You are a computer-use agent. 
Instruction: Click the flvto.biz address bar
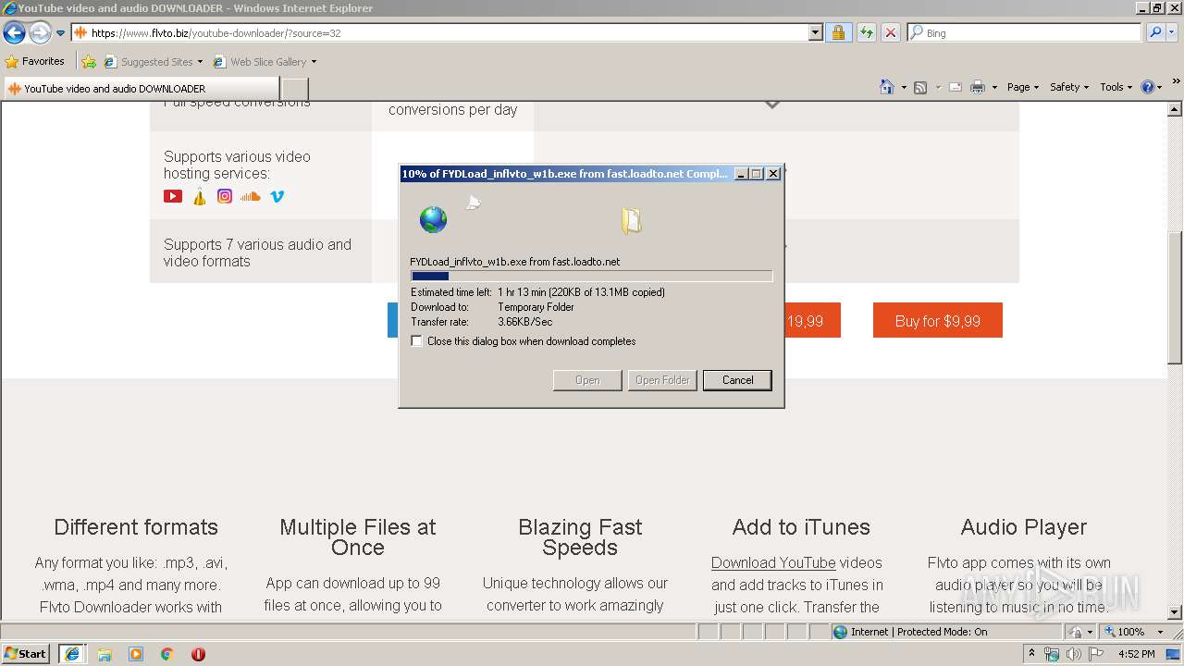(x=439, y=32)
